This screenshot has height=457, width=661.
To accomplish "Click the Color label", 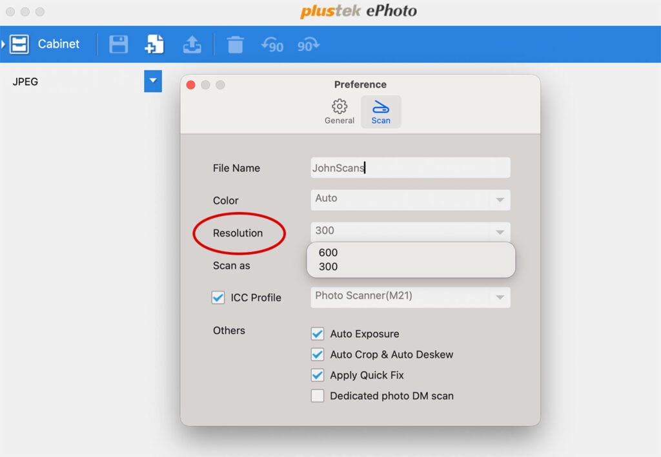I will 225,200.
